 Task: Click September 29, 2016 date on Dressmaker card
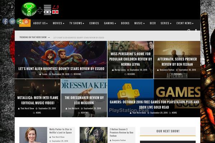[x=92, y=109]
